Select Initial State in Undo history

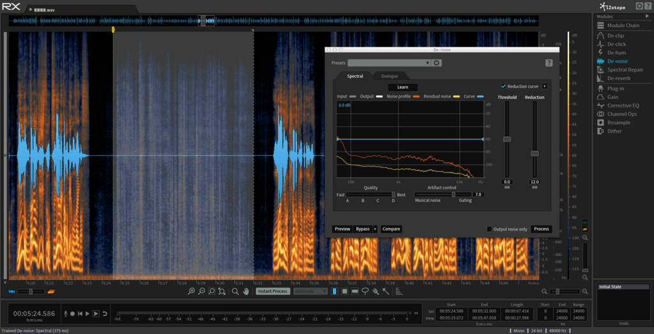click(x=623, y=287)
